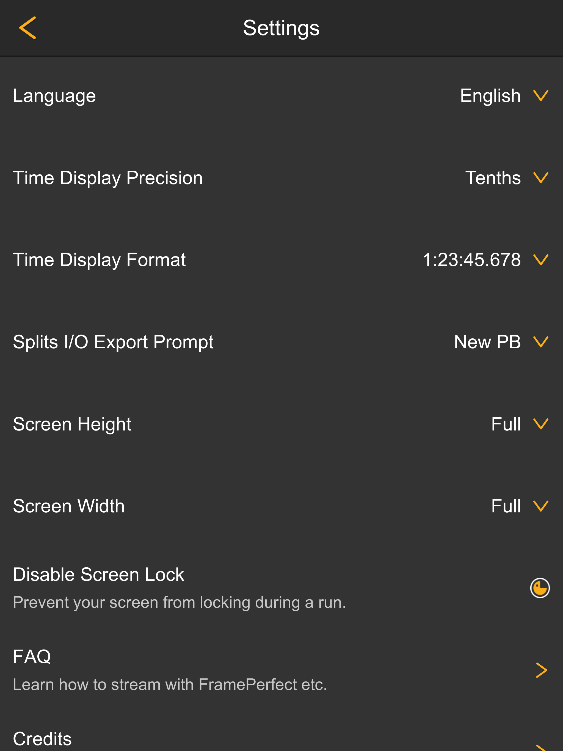
Task: Expand the Language dropdown chevron
Action: tap(540, 96)
